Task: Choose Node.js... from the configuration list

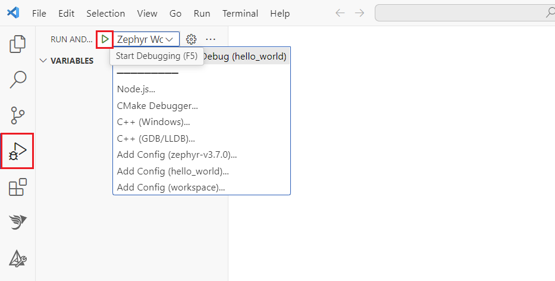Action: tap(202, 89)
